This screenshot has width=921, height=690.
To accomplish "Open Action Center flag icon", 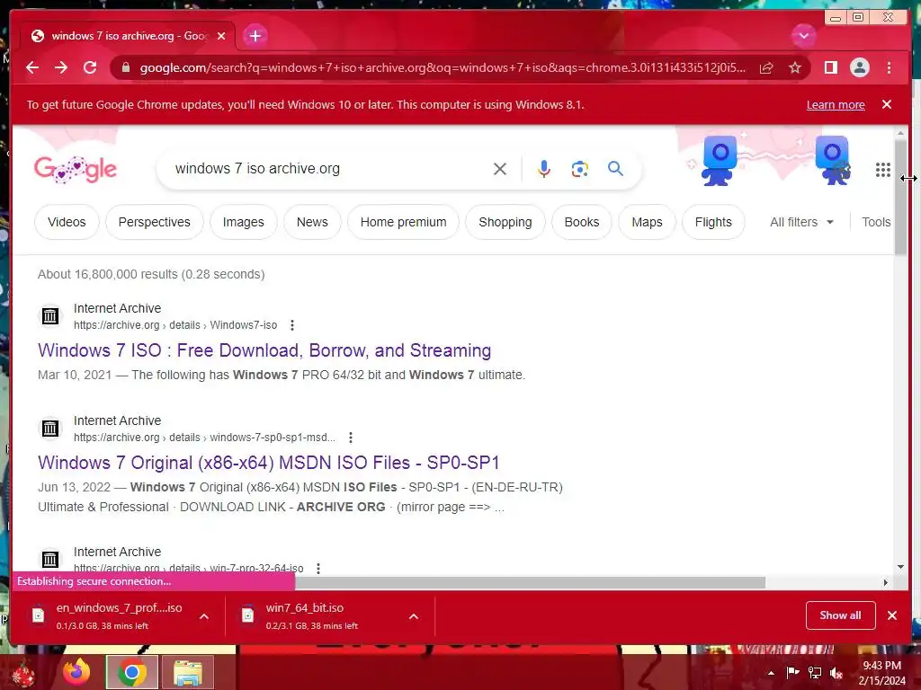I will pyautogui.click(x=792, y=673).
